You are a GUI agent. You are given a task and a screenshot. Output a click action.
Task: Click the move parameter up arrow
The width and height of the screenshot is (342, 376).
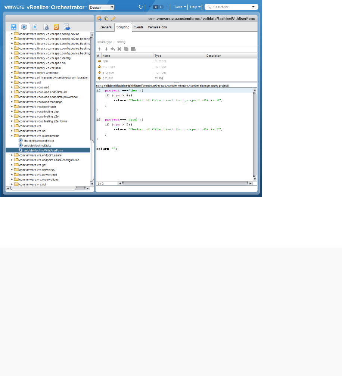pyautogui.click(x=100, y=49)
